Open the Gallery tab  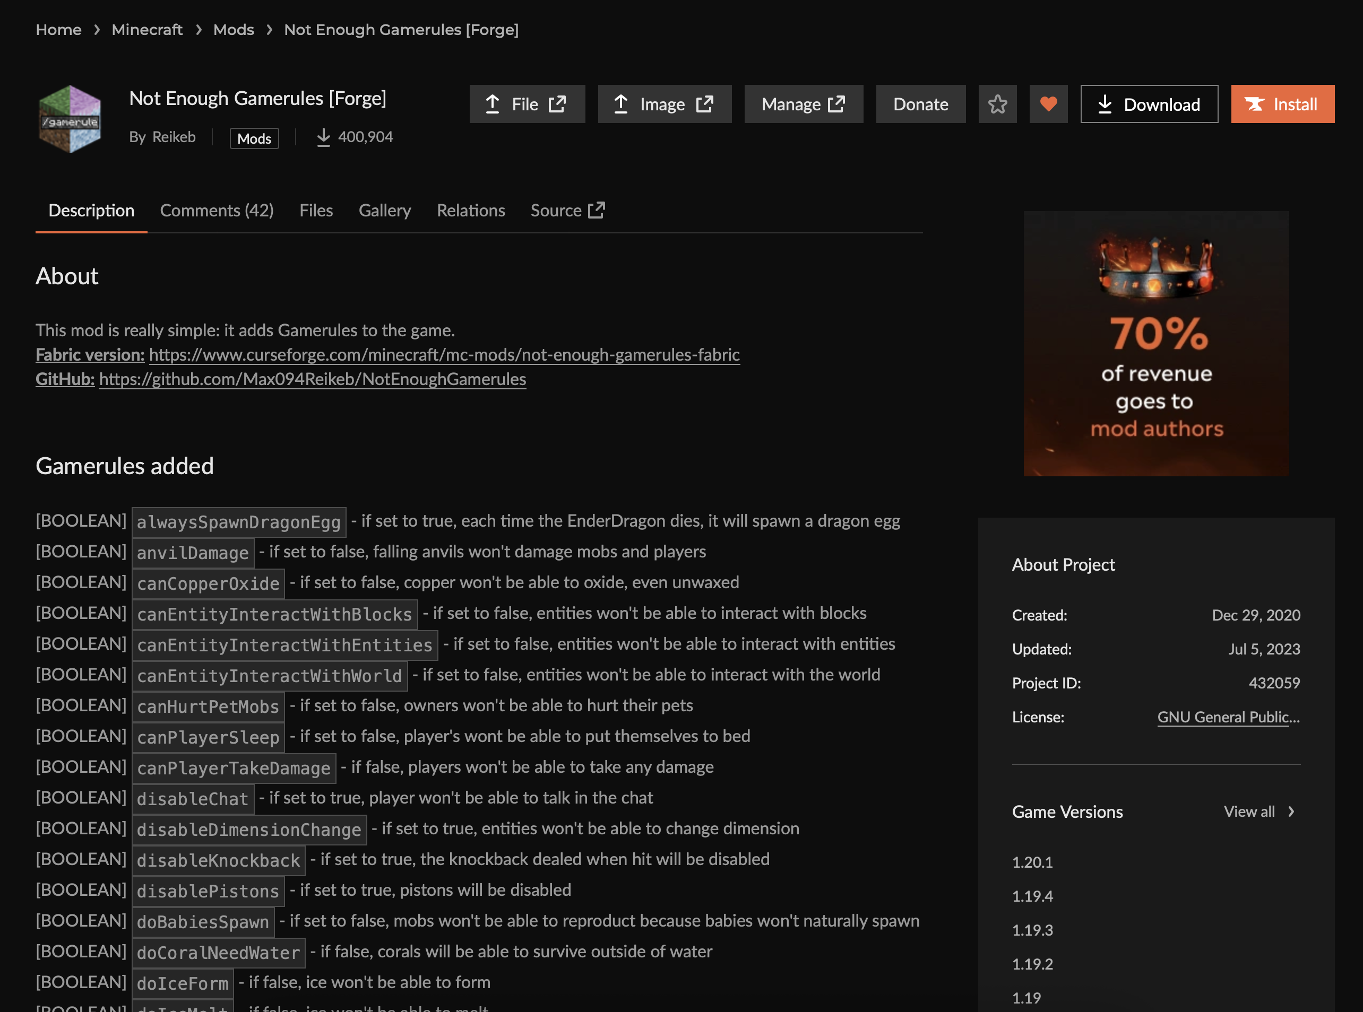pyautogui.click(x=385, y=210)
